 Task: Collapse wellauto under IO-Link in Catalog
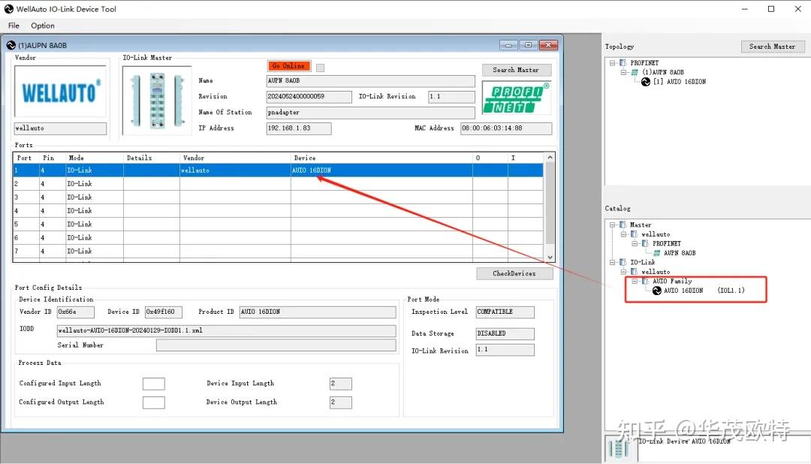tap(624, 272)
